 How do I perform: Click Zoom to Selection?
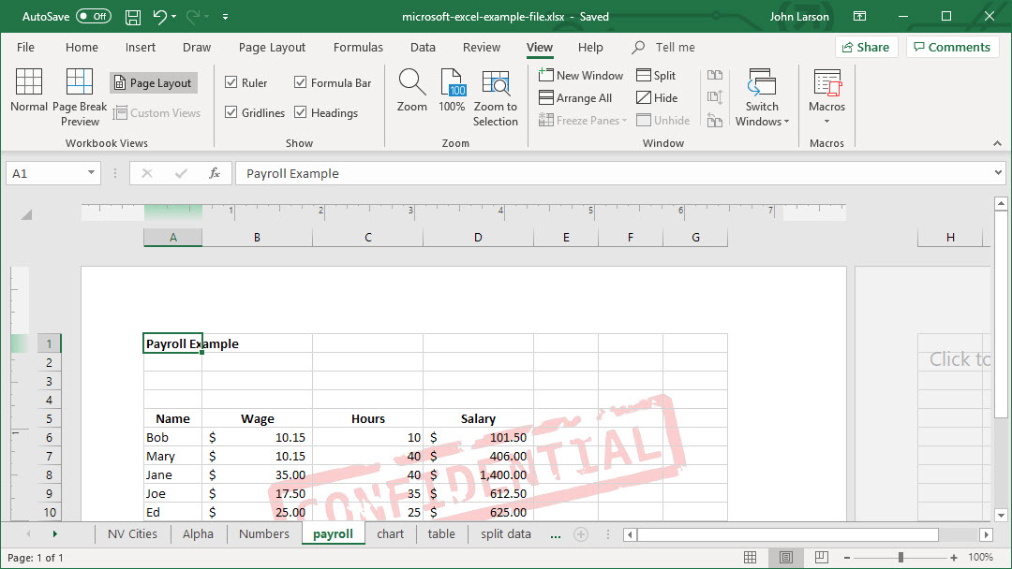(x=496, y=97)
